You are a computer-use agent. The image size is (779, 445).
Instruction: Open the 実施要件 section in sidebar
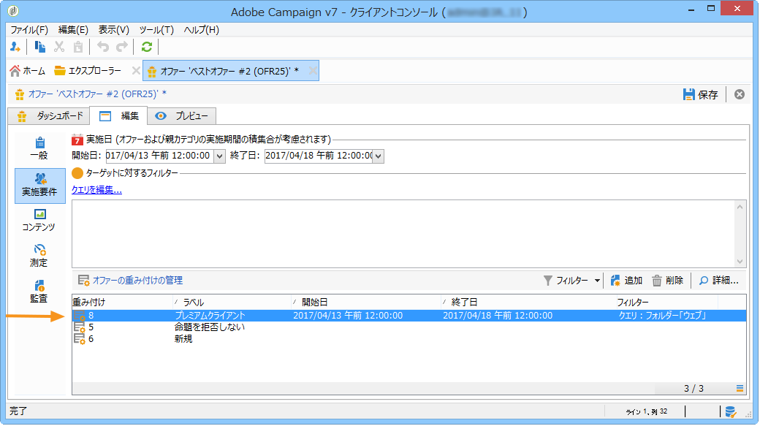[39, 186]
